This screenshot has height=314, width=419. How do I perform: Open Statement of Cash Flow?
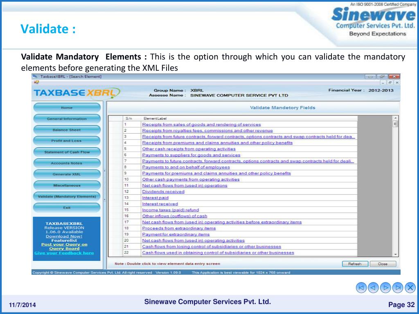[x=67, y=152]
